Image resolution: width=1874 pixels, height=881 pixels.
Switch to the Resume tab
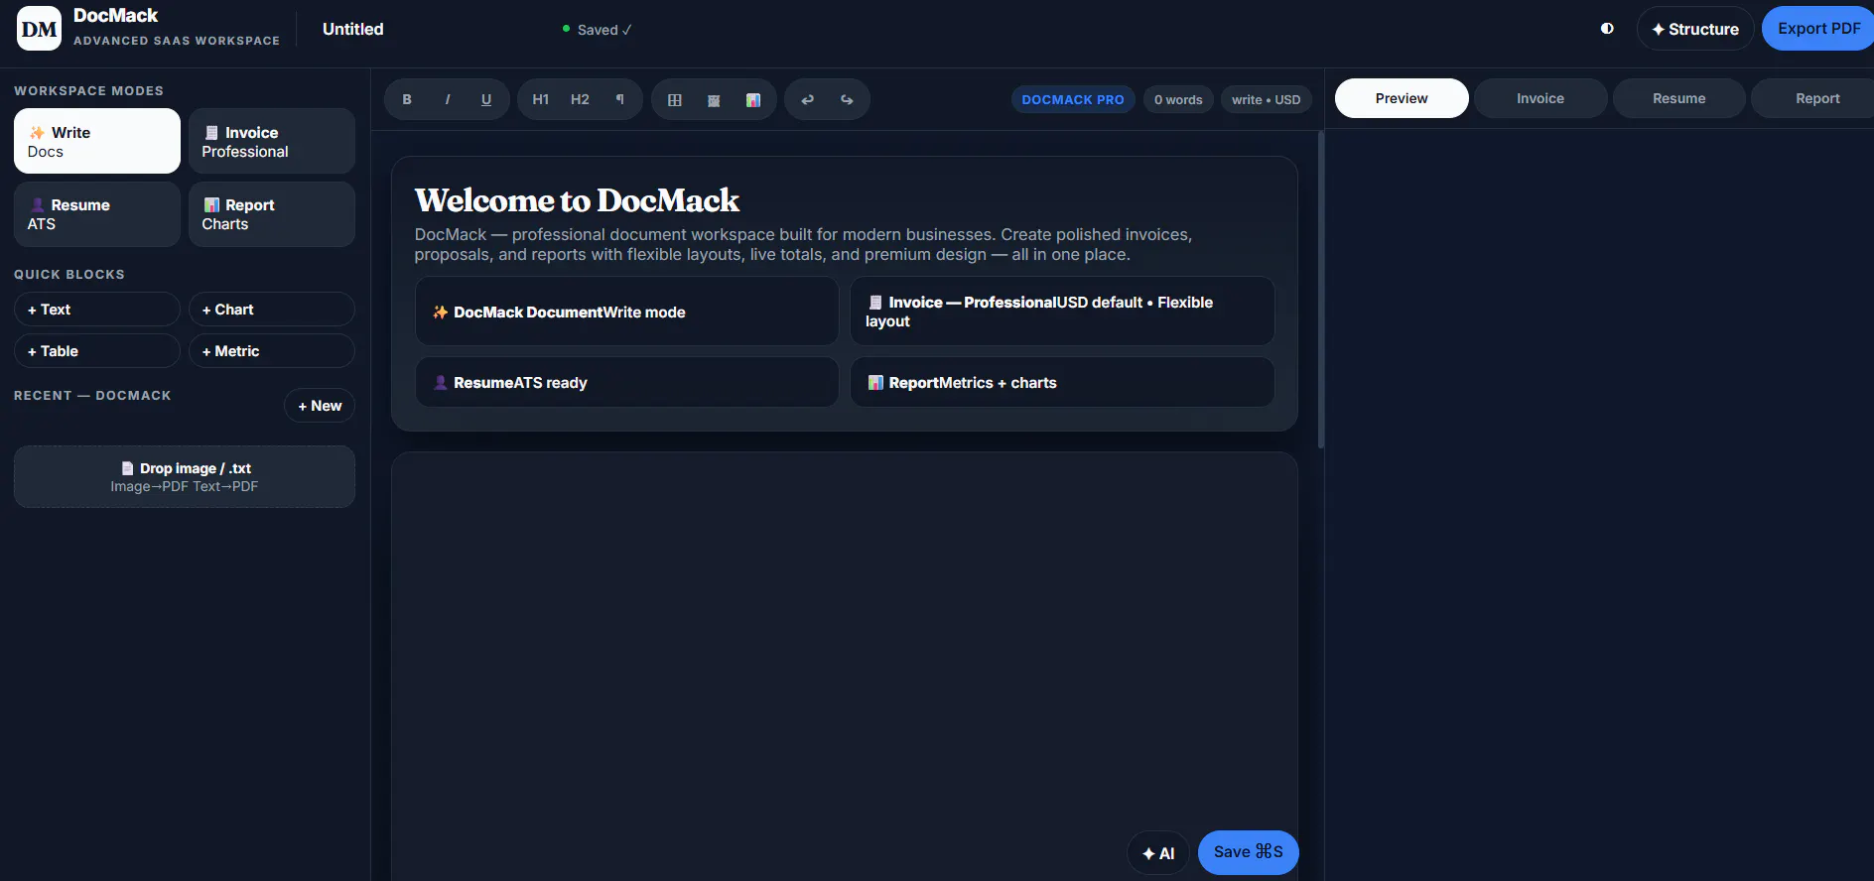coord(1679,98)
